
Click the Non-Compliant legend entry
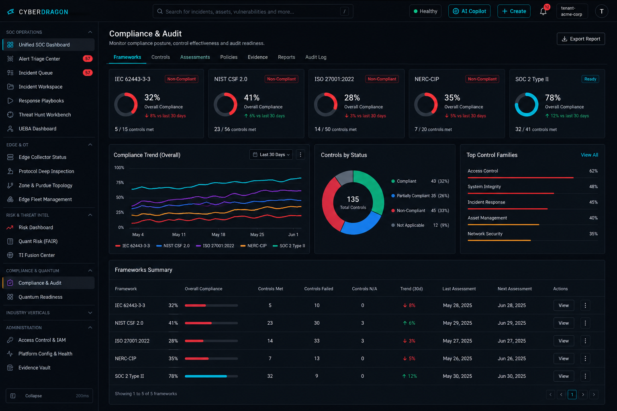click(420, 211)
